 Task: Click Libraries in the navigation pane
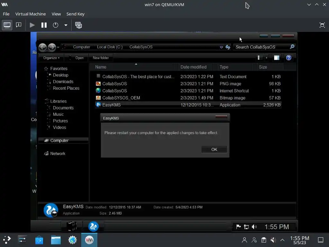[58, 101]
